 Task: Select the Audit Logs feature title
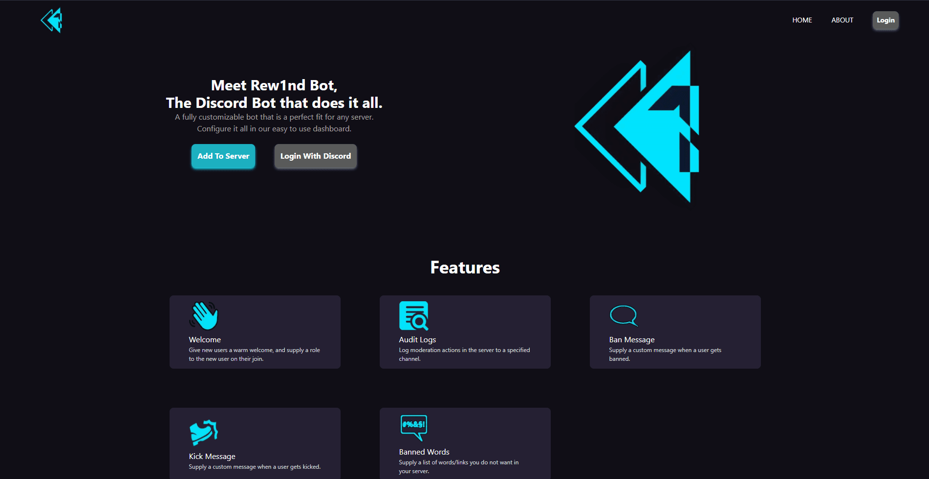tap(417, 340)
